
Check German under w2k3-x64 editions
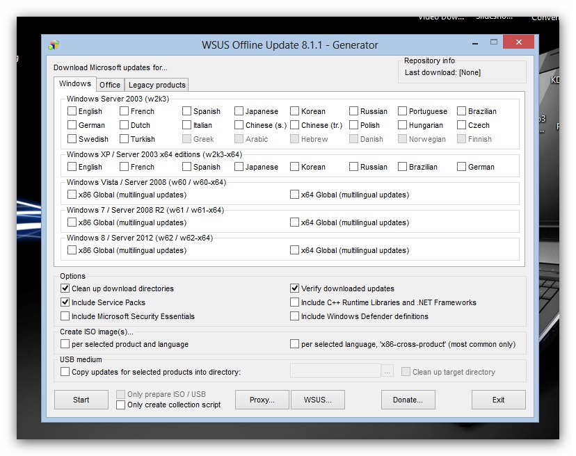[x=461, y=167]
